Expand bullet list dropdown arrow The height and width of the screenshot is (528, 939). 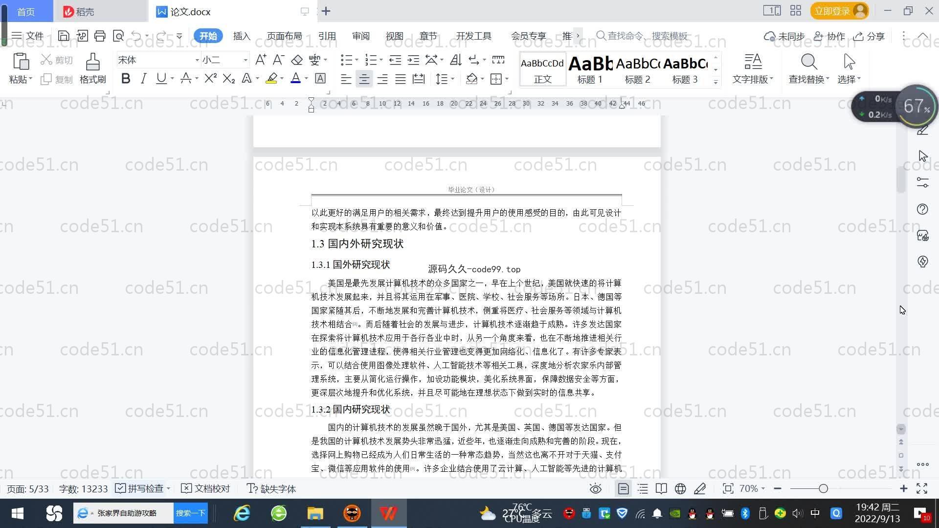point(357,60)
